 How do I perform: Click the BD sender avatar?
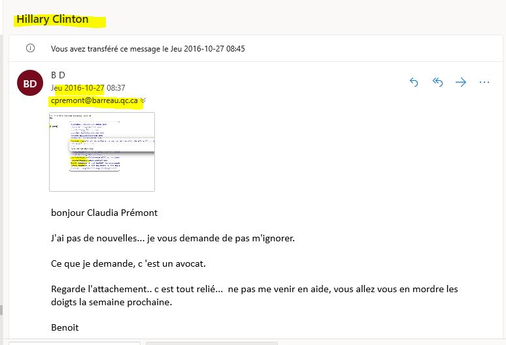tap(30, 83)
